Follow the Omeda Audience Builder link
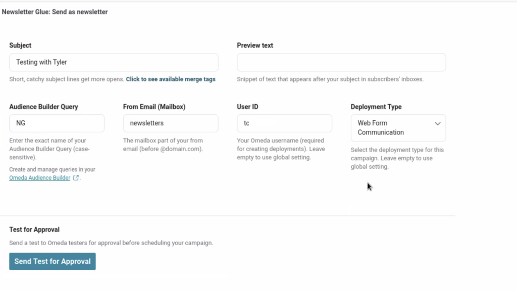Screen dimensions: 517x291 [39, 178]
